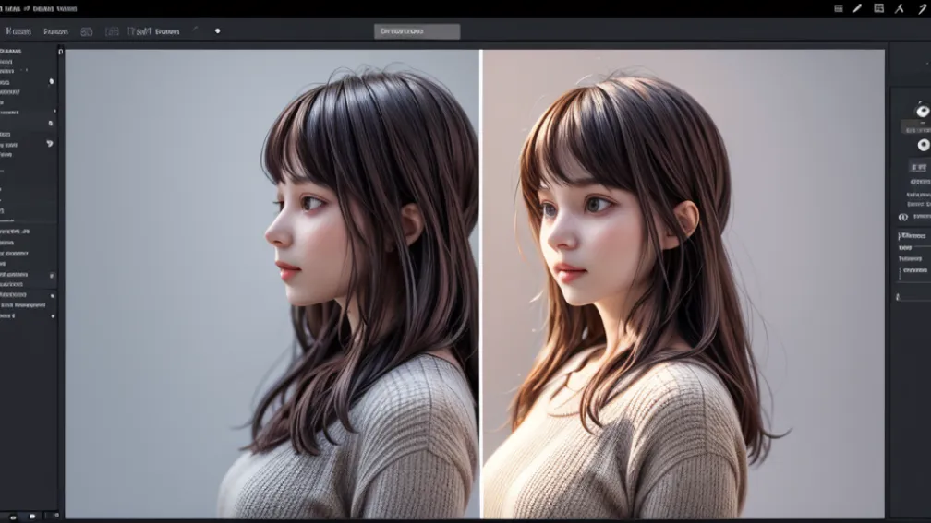Click the shield-shaped icon in the left panel
Viewport: 931px width, 523px height.
point(50,144)
